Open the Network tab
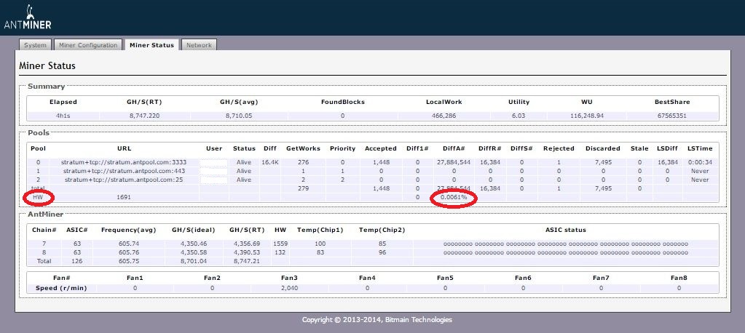The height and width of the screenshot is (333, 745). (x=199, y=45)
